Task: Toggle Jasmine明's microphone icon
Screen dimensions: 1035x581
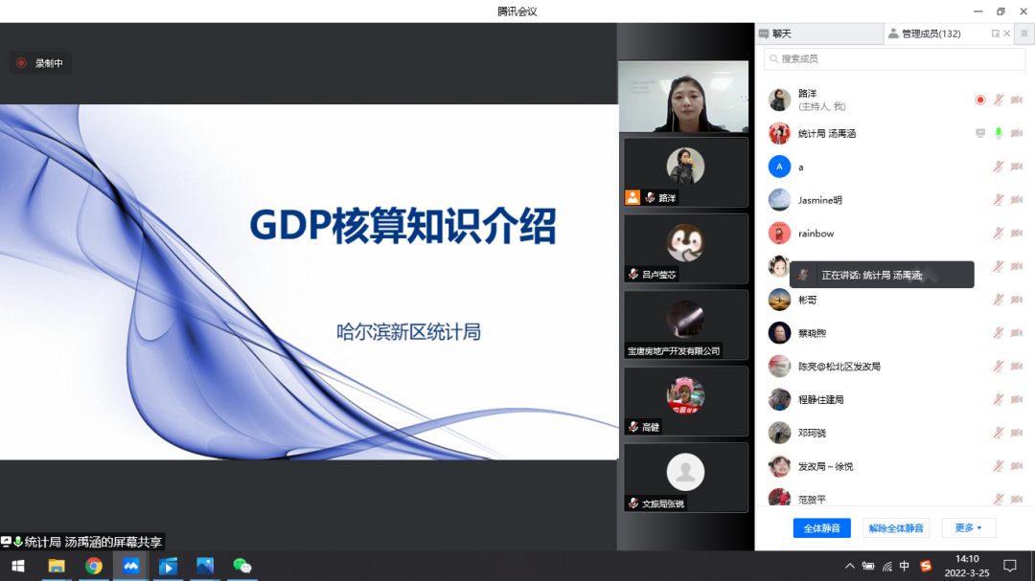Action: [999, 199]
